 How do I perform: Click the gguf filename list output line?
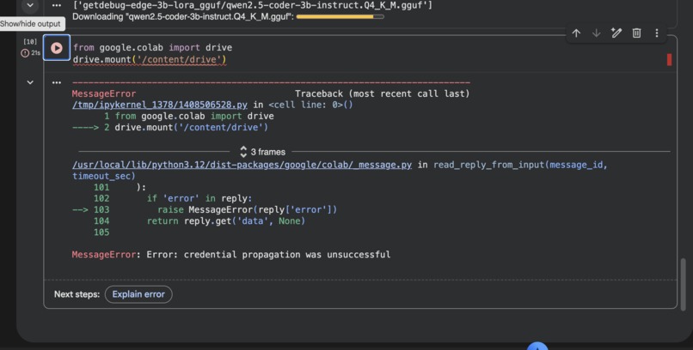[x=252, y=5]
